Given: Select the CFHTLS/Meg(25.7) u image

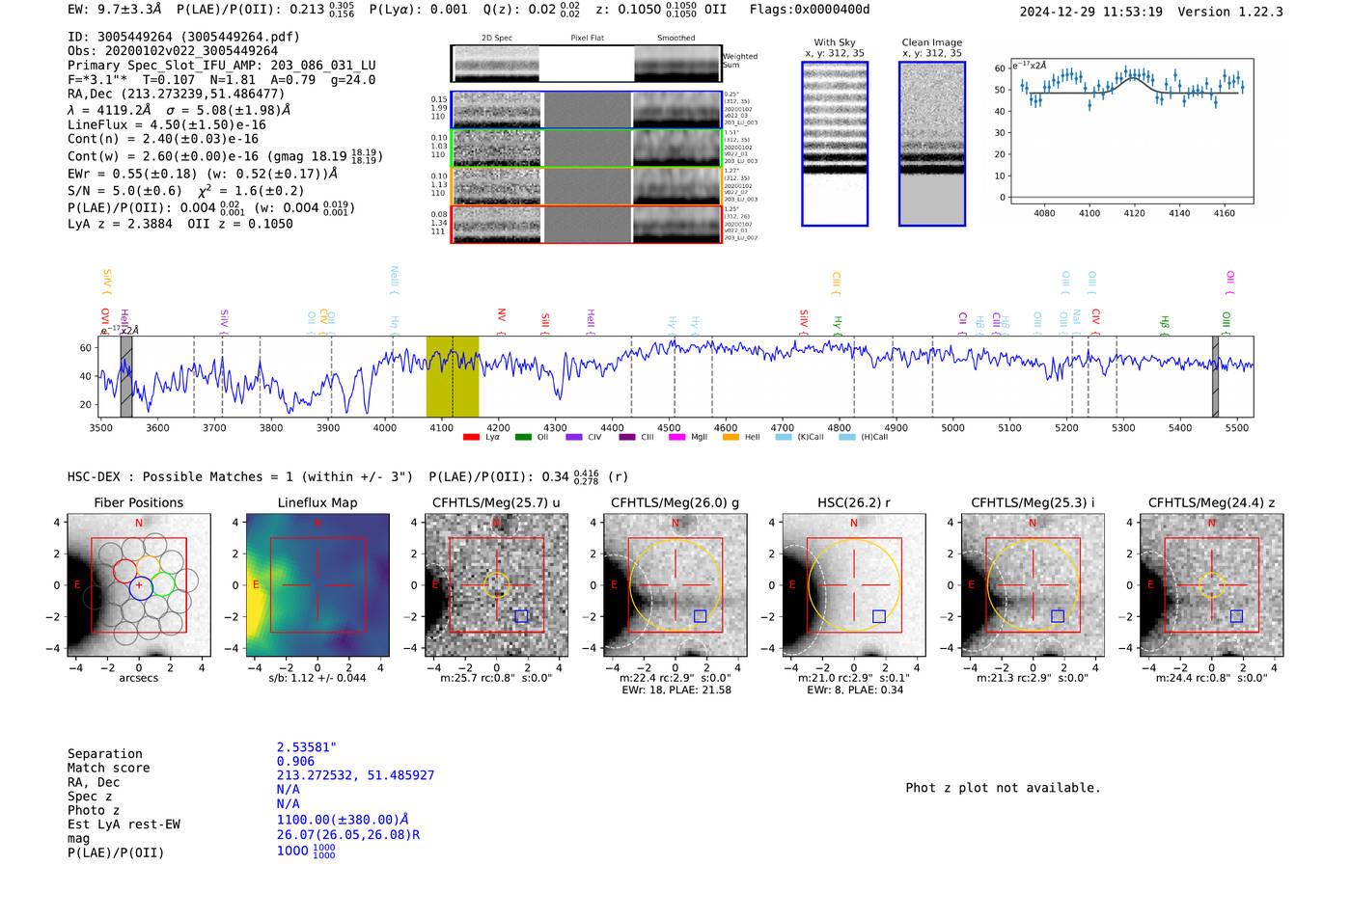Looking at the screenshot, I should coord(497,585).
